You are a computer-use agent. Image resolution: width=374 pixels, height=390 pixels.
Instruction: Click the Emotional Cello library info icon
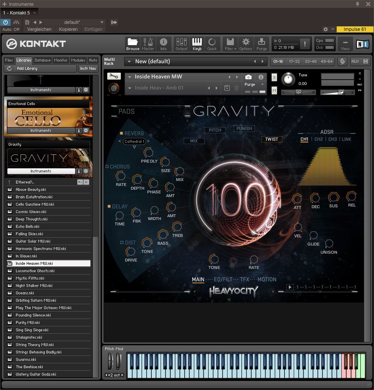pos(79,131)
